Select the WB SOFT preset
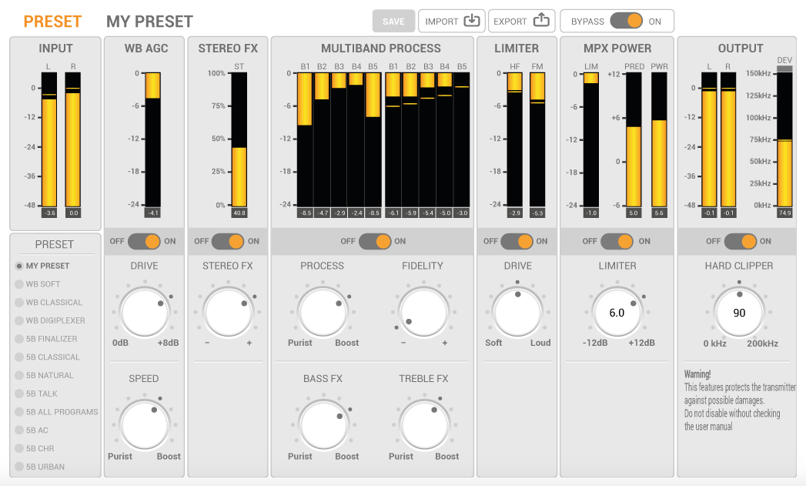Image resolution: width=806 pixels, height=486 pixels. tap(43, 284)
